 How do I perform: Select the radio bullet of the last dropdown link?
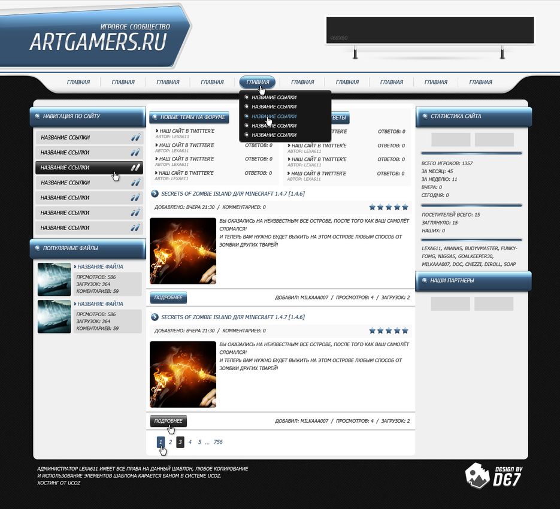(247, 135)
